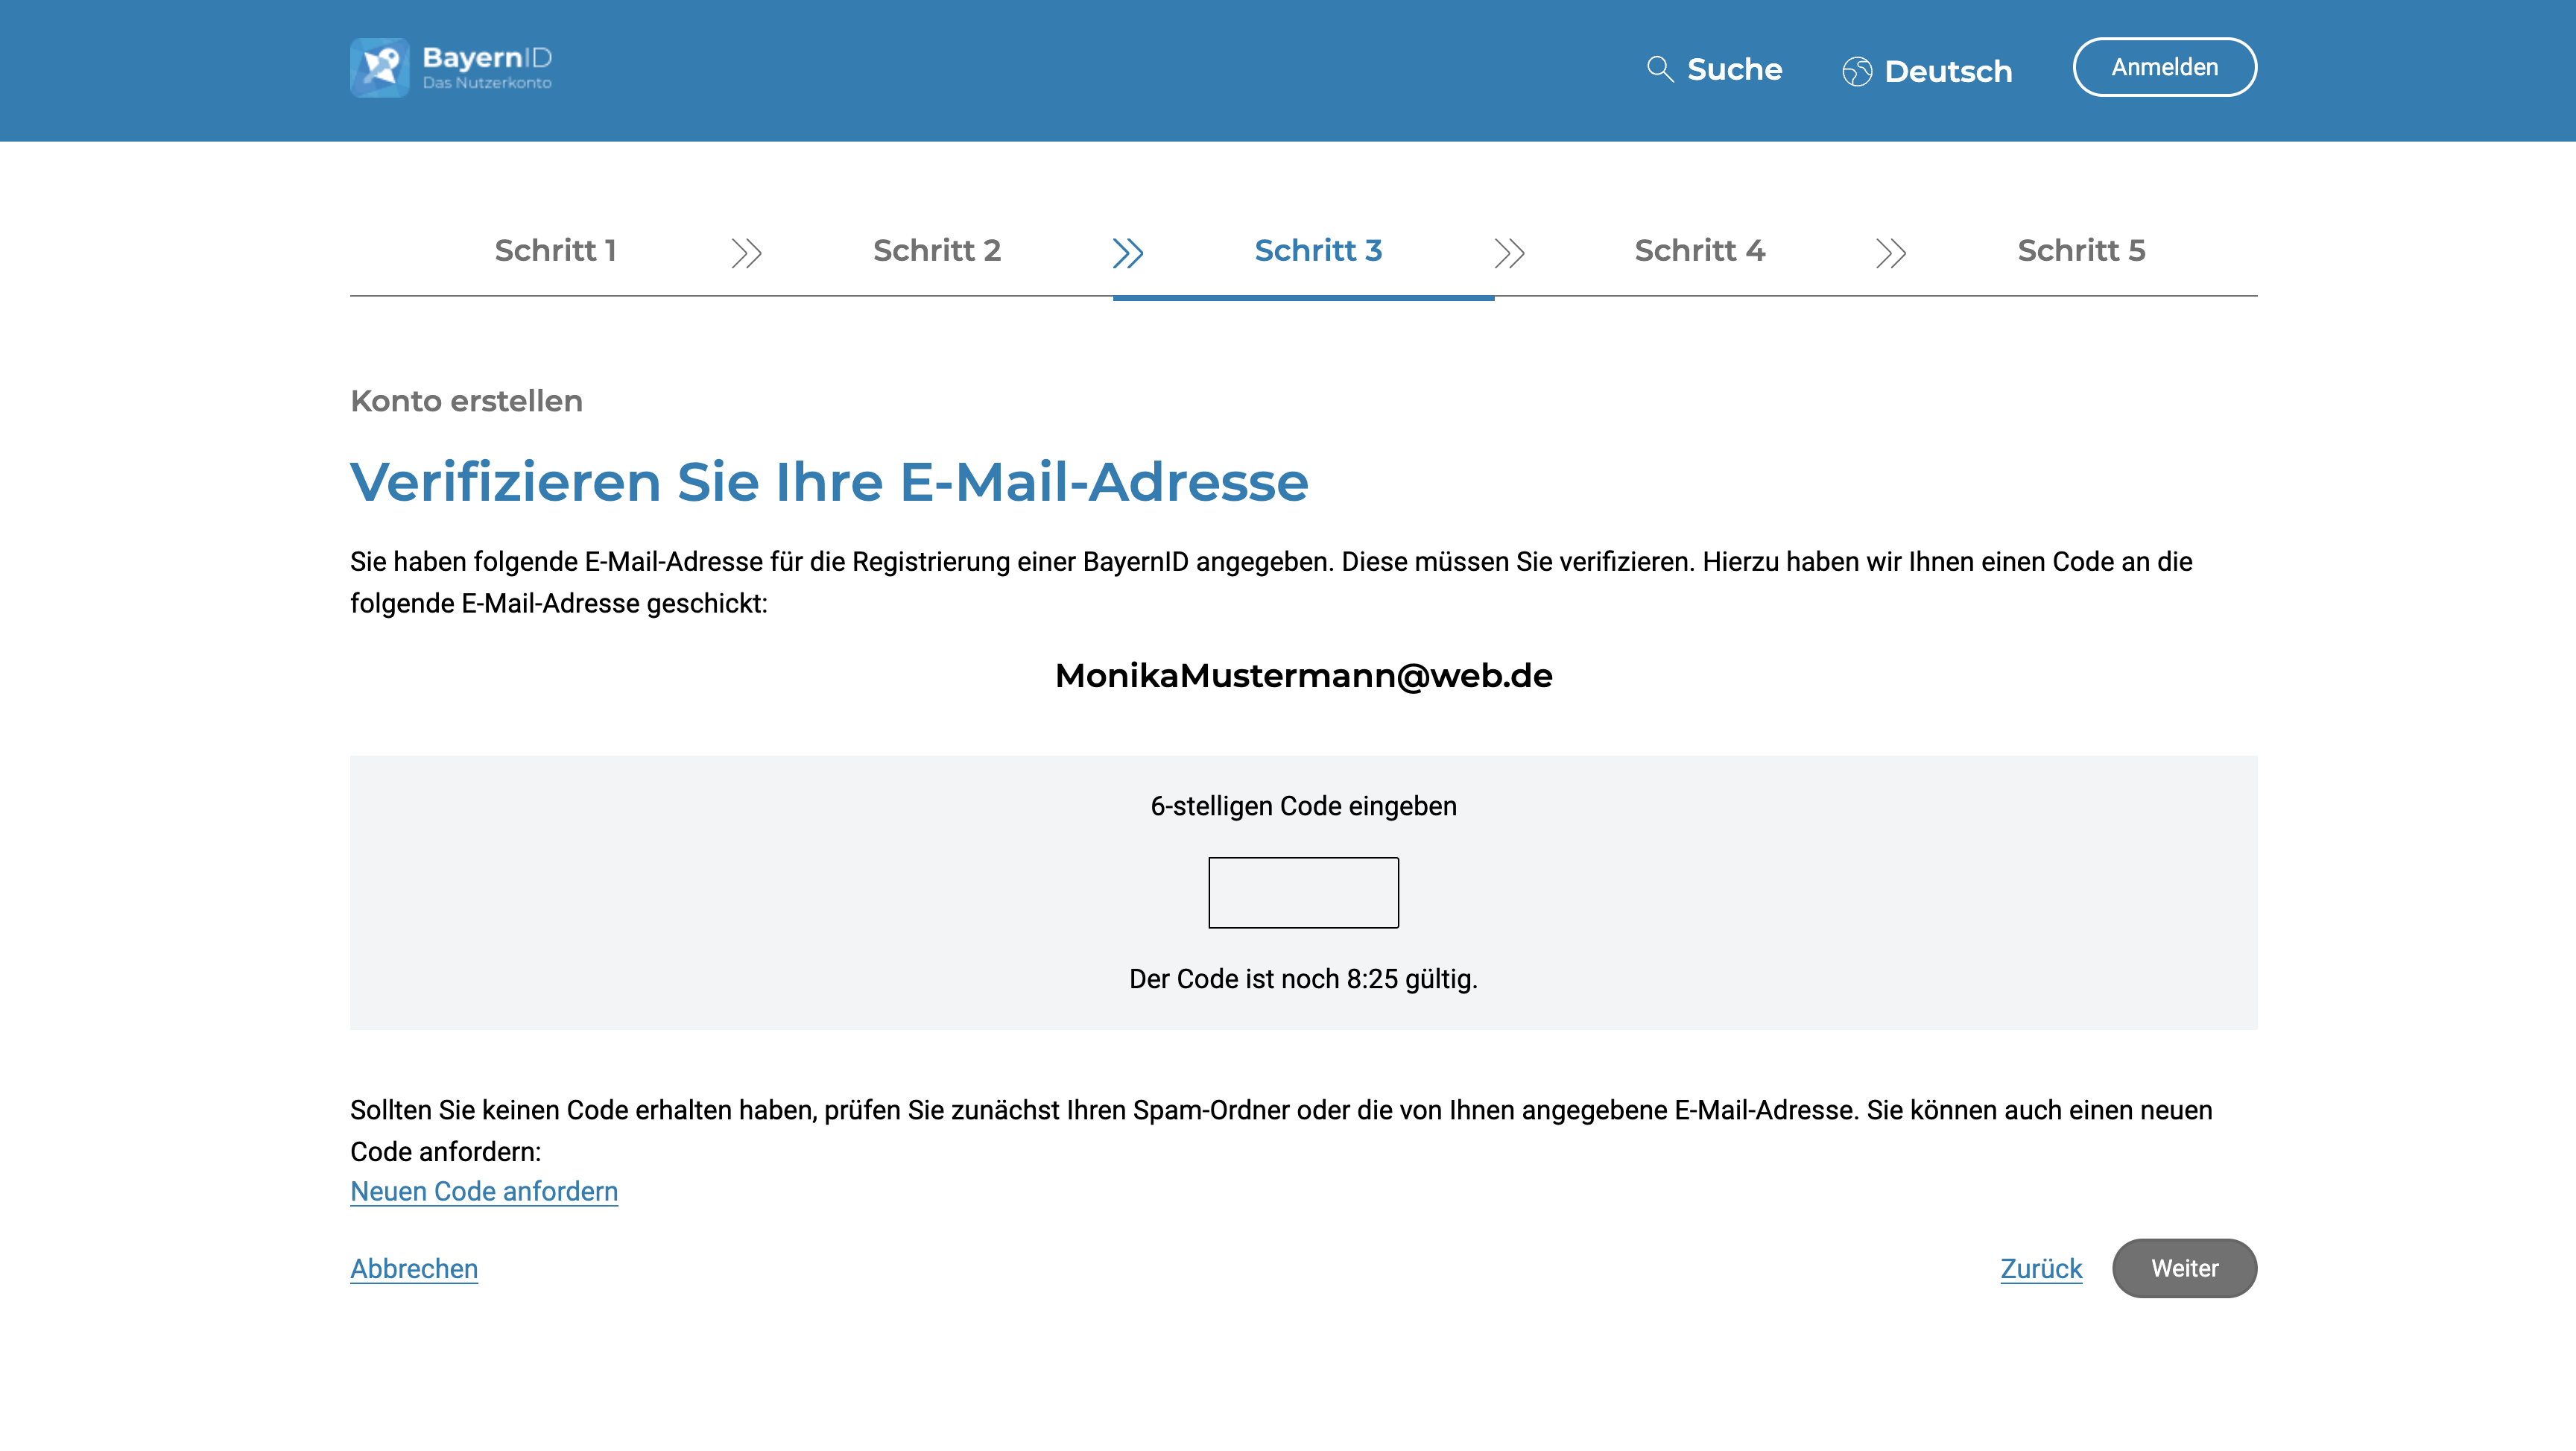Viewport: 2576px width, 1451px height.
Task: Go to Schritt 1 tab
Action: (x=555, y=250)
